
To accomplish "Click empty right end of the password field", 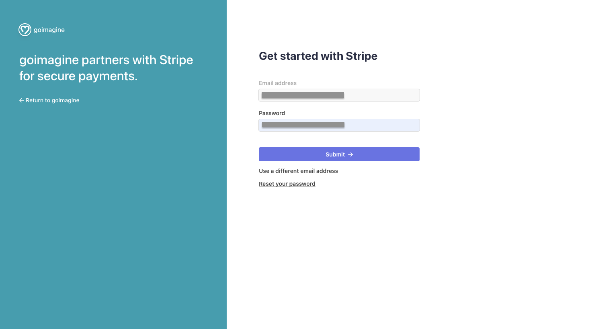I will pos(382,125).
